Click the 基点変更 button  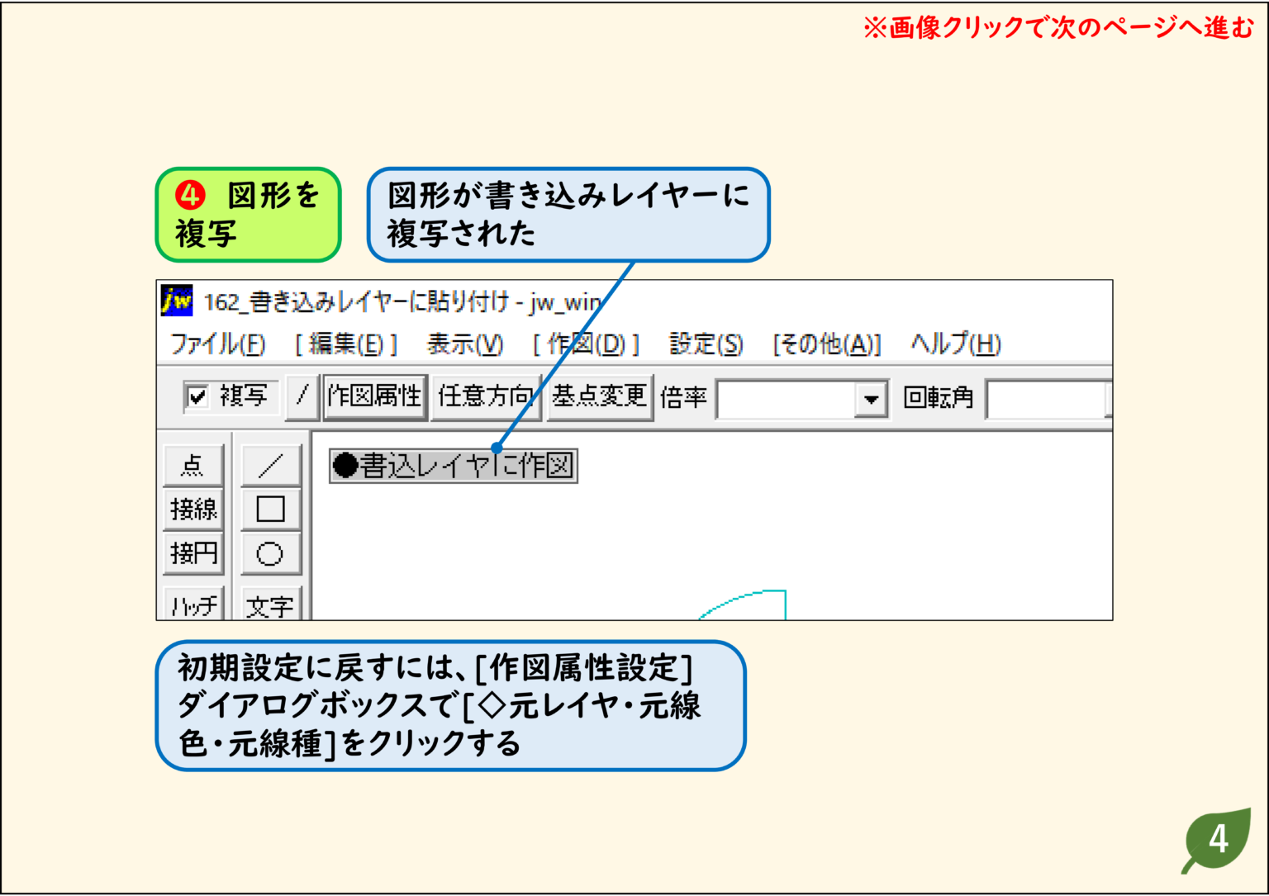tap(598, 396)
